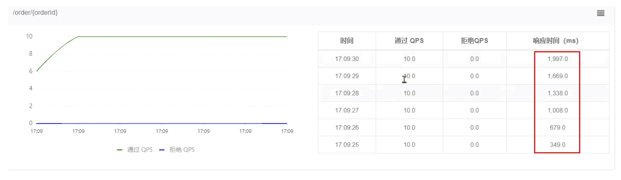Screen dimensions: 621x180
Task: Toggle the green 通过 QPS legend item
Action: click(x=135, y=150)
